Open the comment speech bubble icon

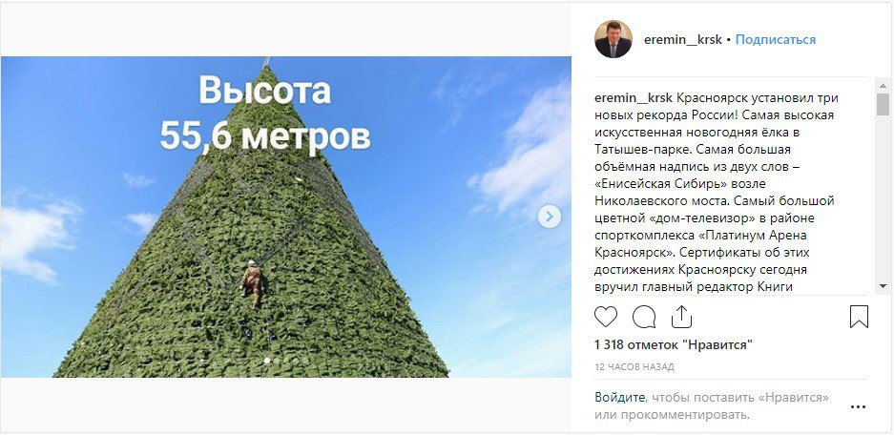click(x=644, y=317)
